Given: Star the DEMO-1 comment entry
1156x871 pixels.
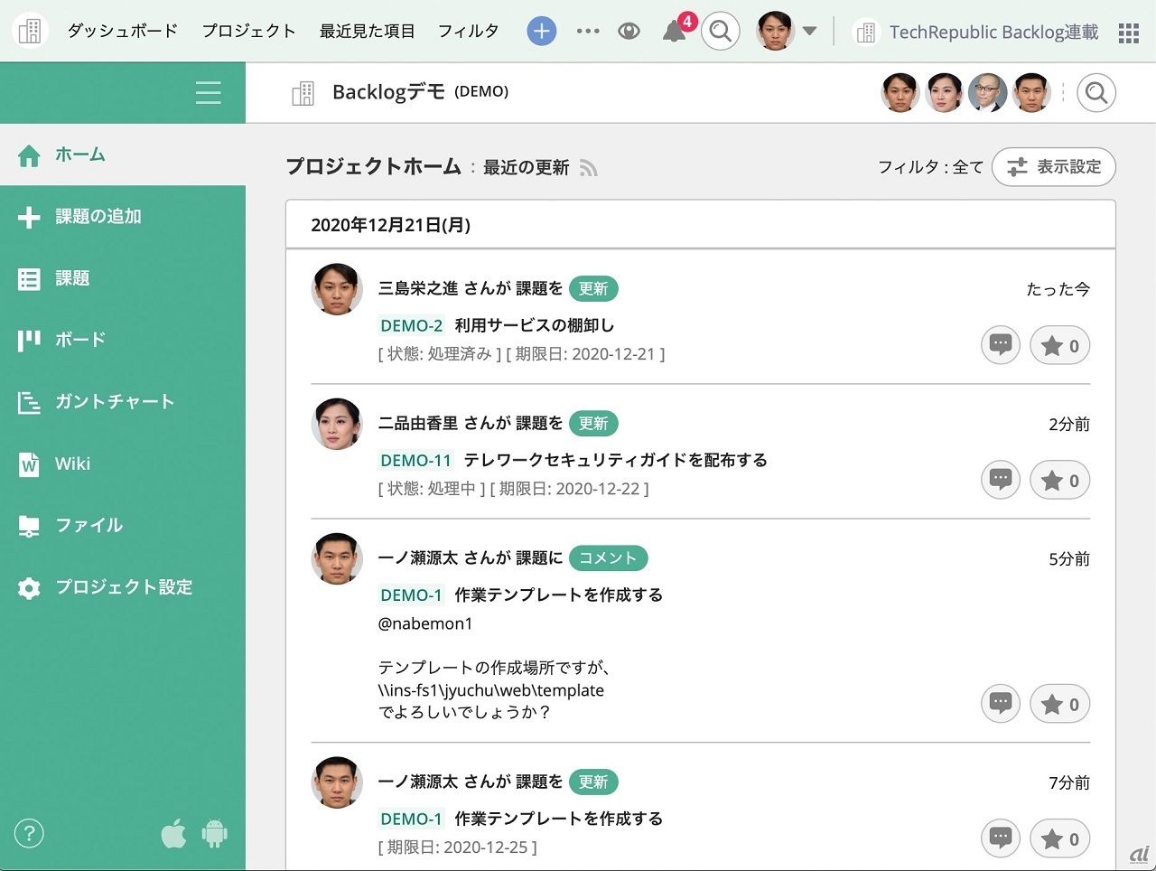Looking at the screenshot, I should tap(1060, 704).
